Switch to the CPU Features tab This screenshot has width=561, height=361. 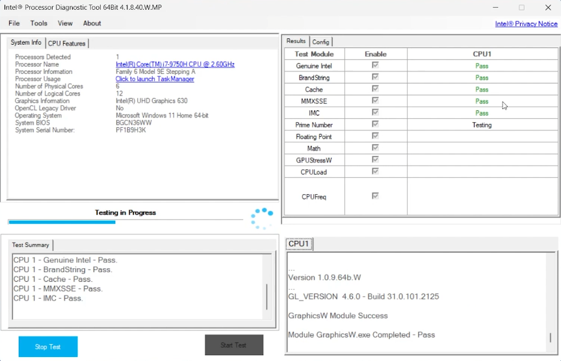(67, 44)
